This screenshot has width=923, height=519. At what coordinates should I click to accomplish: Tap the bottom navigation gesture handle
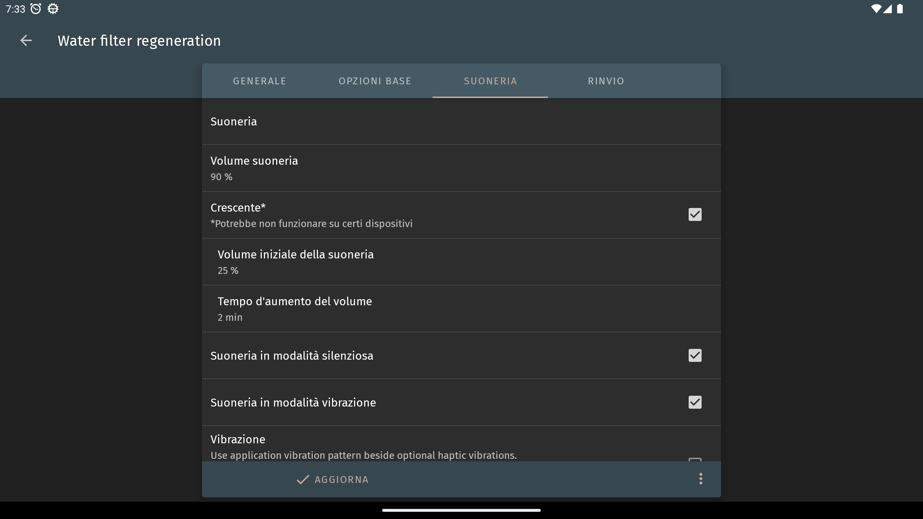(x=461, y=510)
